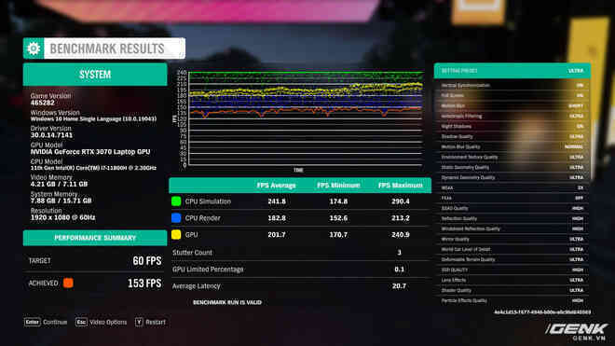Click the green CPU Simulation legend square
Screen dimensions: 615x346
coord(176,201)
